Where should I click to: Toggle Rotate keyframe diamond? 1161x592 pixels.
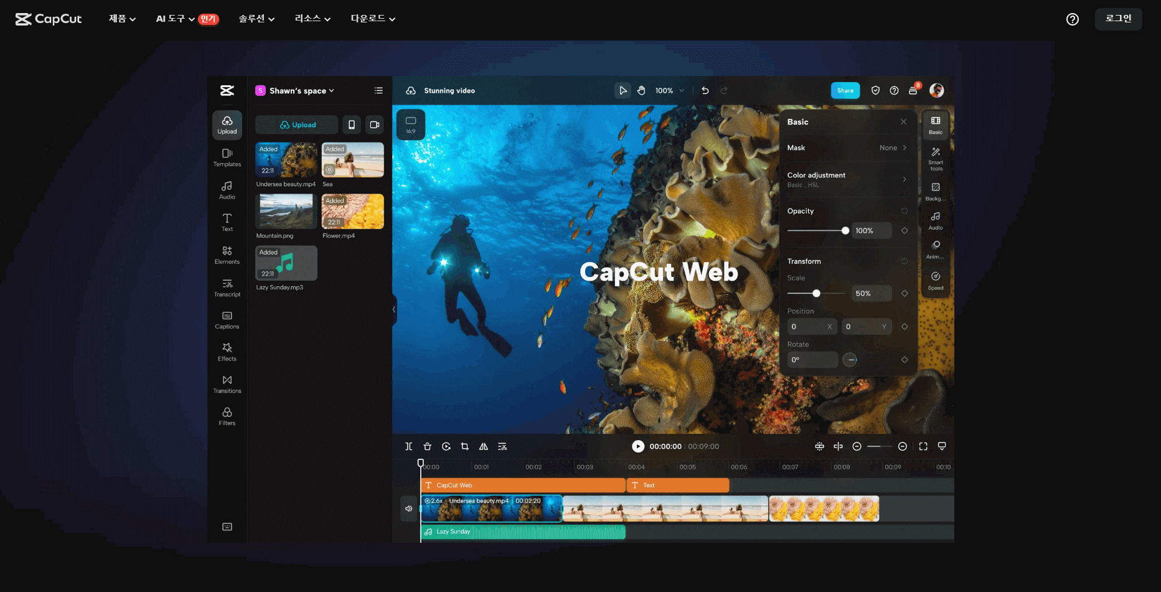905,360
